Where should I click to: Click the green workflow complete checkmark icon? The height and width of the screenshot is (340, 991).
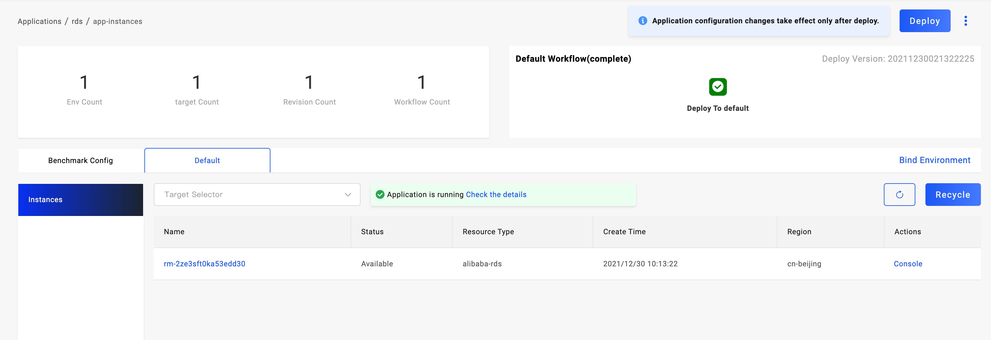[x=717, y=87]
